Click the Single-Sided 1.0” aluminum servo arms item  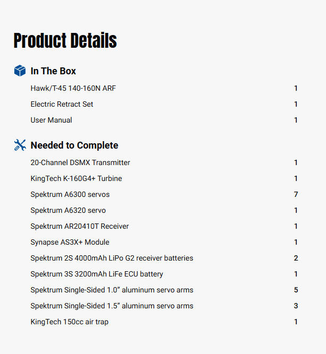[111, 290]
